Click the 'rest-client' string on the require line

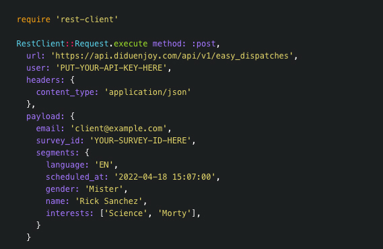(x=87, y=20)
